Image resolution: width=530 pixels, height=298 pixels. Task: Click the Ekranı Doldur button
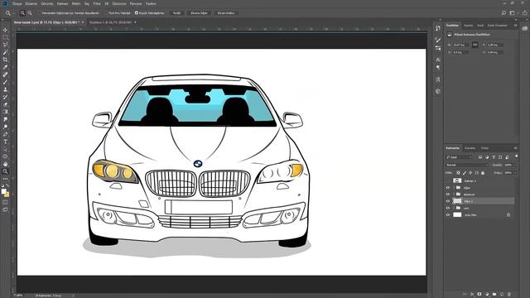click(x=226, y=13)
